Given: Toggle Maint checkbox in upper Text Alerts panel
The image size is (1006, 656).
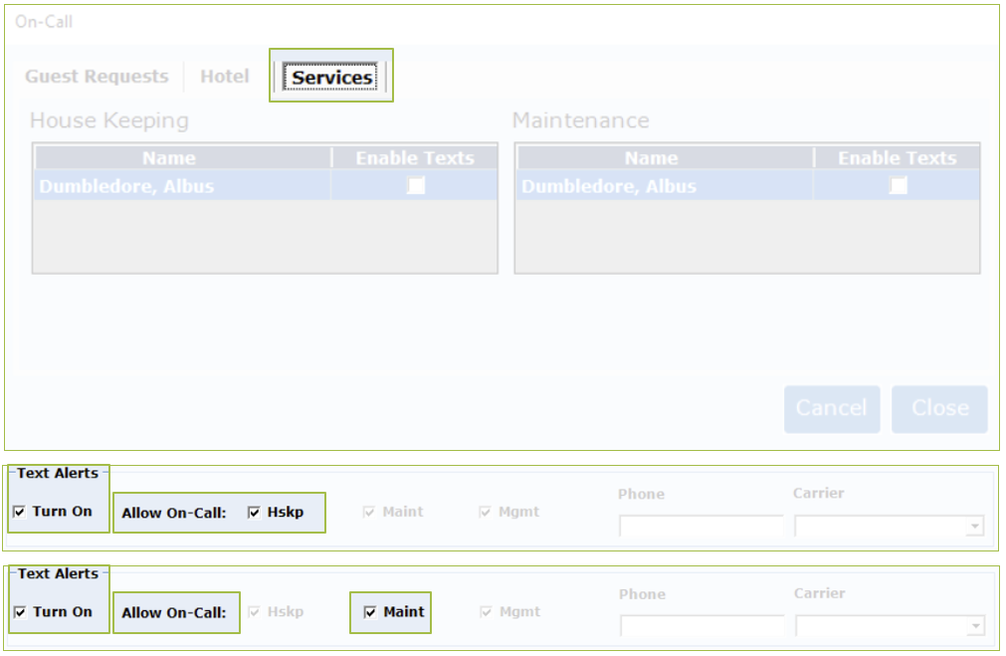Looking at the screenshot, I should pyautogui.click(x=370, y=513).
